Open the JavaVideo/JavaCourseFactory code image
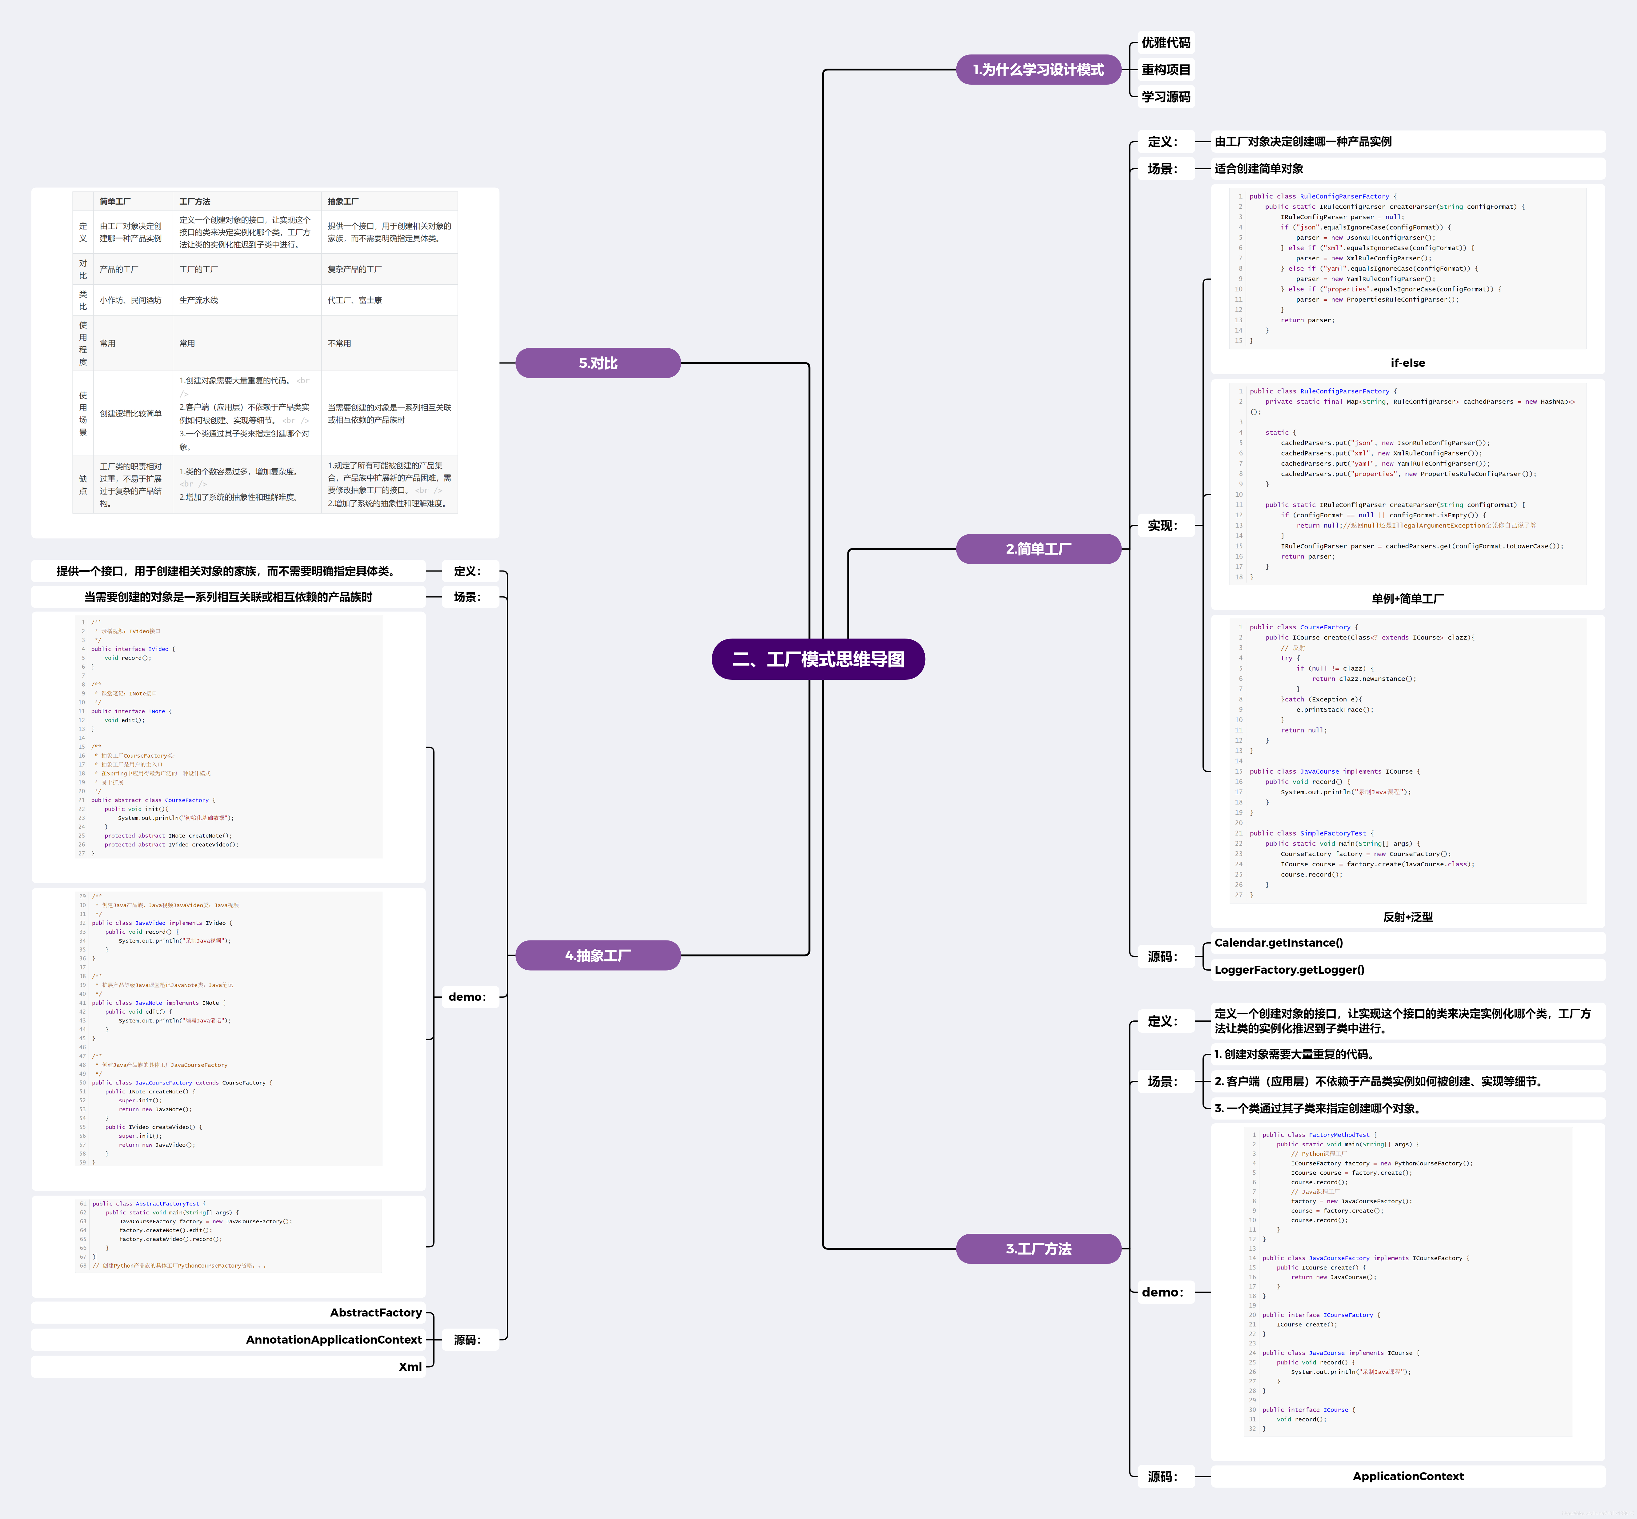Image resolution: width=1637 pixels, height=1519 pixels. click(228, 1029)
